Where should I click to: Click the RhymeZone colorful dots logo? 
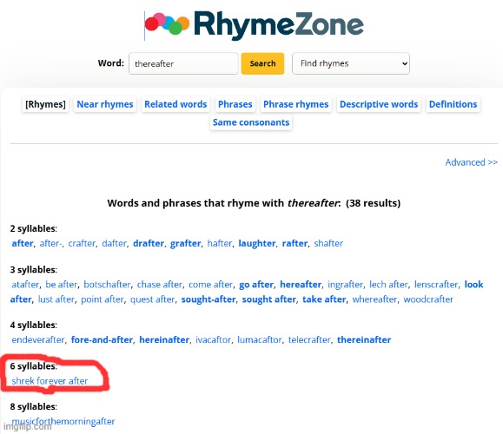tap(167, 23)
